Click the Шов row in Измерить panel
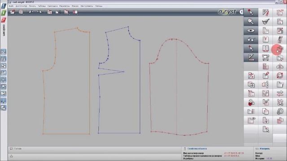The height and width of the screenshot is (161, 287). click(x=257, y=156)
